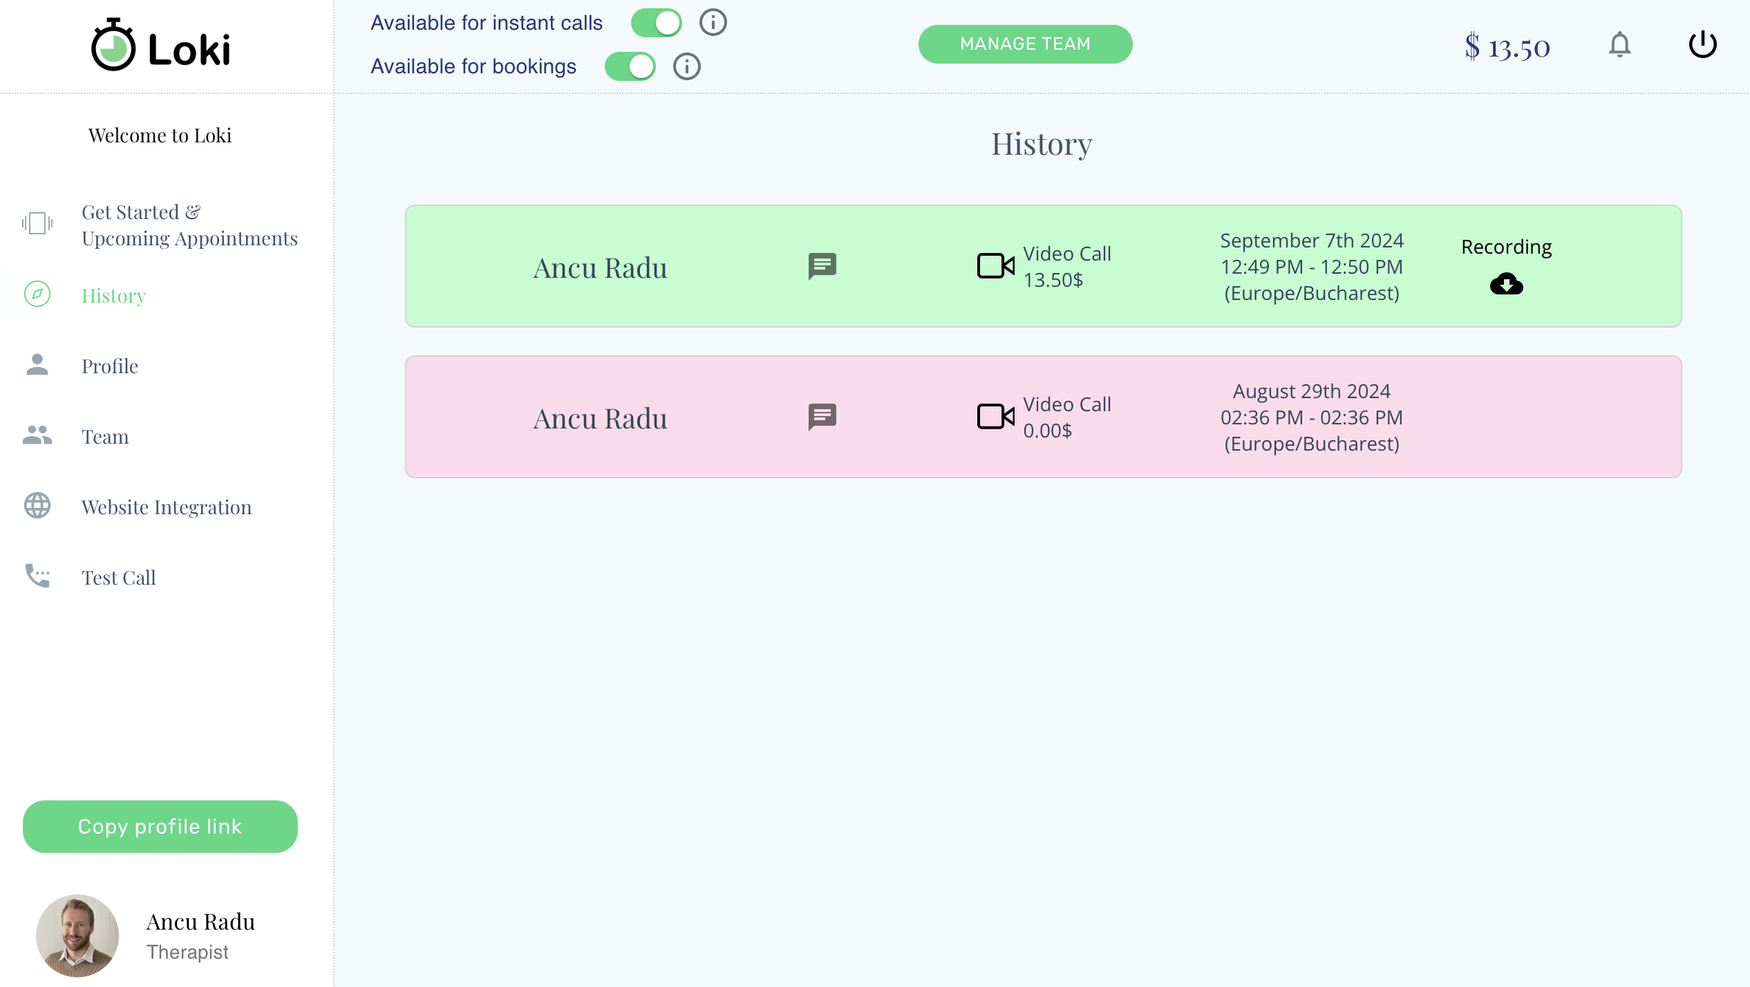Image resolution: width=1750 pixels, height=987 pixels.
Task: Open chat notes for August 29th call
Action: pyautogui.click(x=822, y=416)
